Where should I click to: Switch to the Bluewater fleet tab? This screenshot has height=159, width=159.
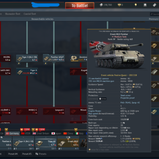13,14
